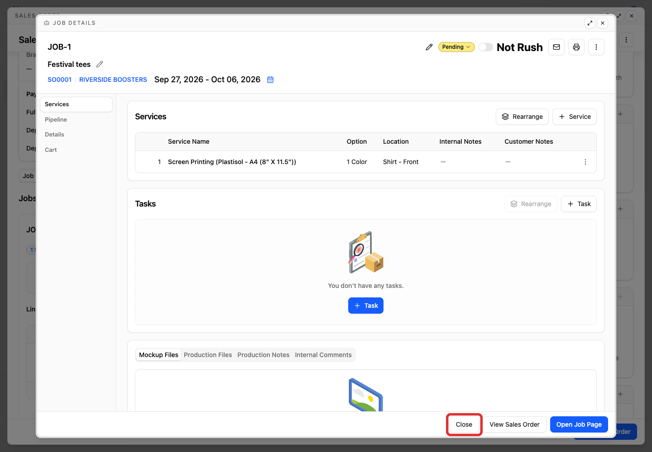Image resolution: width=652 pixels, height=452 pixels.
Task: Add a new Service
Action: click(575, 117)
